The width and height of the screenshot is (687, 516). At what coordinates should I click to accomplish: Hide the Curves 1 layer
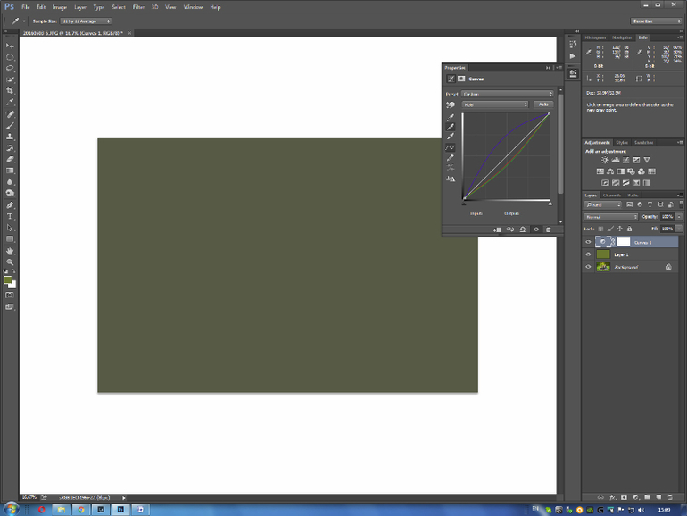pyautogui.click(x=588, y=242)
